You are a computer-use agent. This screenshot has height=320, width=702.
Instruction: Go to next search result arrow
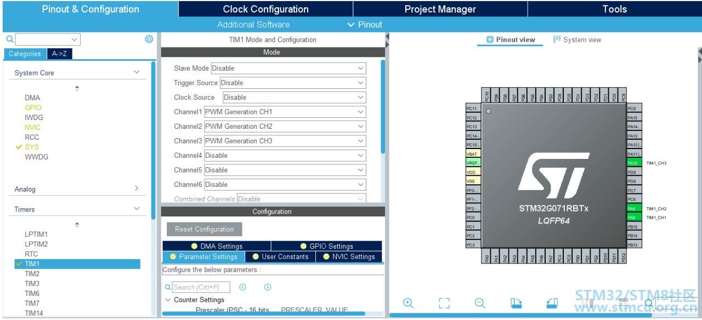268,287
